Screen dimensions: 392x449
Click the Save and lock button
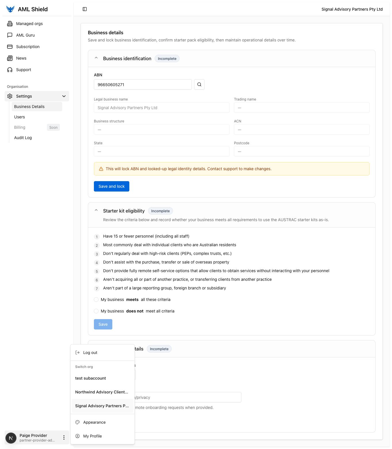coord(111,186)
